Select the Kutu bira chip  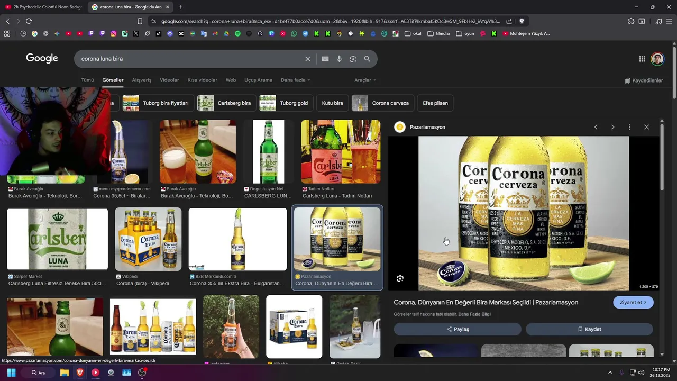[x=333, y=103]
